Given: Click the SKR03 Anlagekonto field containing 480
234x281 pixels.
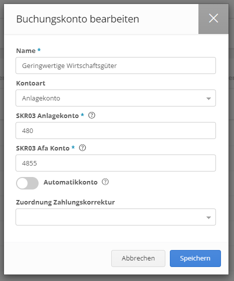Looking at the screenshot, I should click(116, 130).
